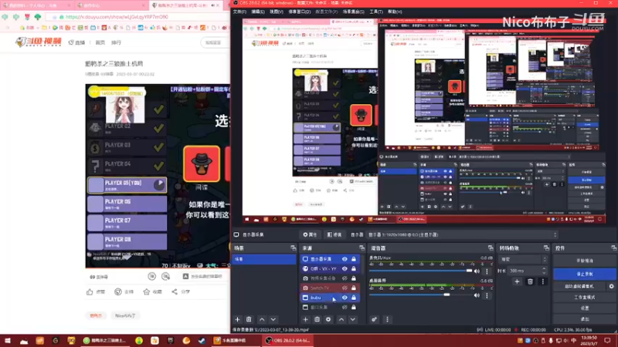Adjust the 300 ms duration stepper arrows
618x347 pixels.
click(544, 271)
